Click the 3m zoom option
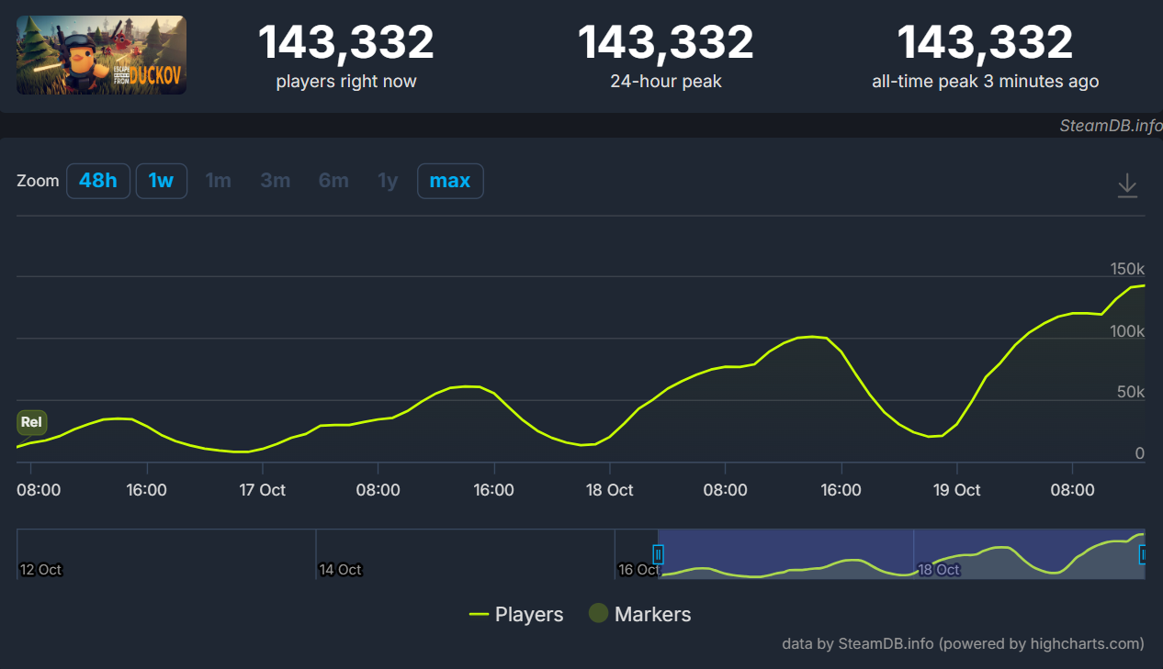The width and height of the screenshot is (1163, 669). tap(275, 181)
